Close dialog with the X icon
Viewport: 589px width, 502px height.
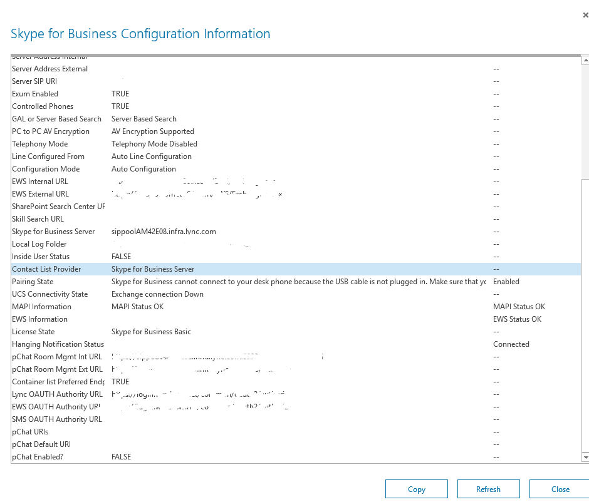pos(585,15)
